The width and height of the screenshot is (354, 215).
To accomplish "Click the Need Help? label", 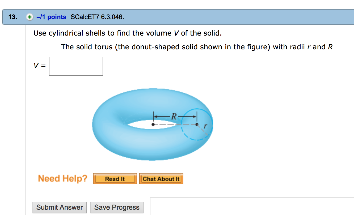I will coord(62,178).
